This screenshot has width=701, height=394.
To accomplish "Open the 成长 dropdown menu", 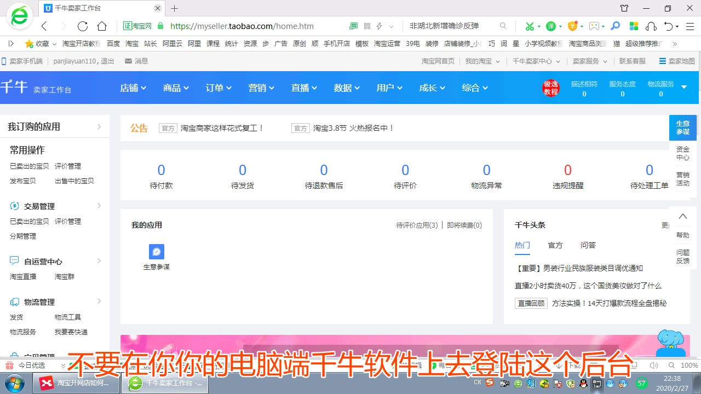I will pyautogui.click(x=432, y=88).
